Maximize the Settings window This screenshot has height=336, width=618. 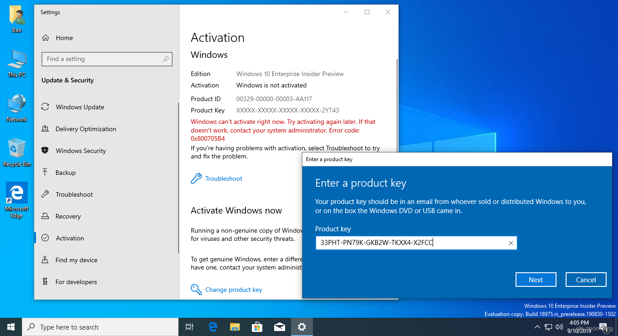[x=367, y=12]
